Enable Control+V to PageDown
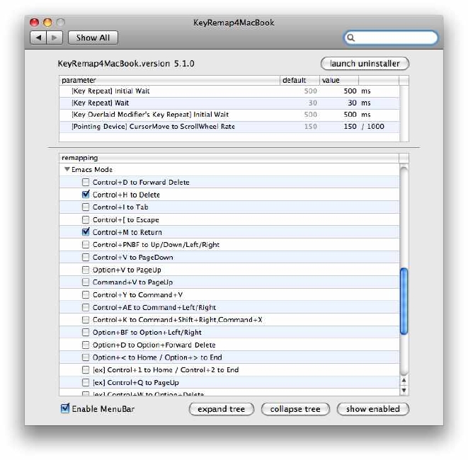 (x=86, y=257)
